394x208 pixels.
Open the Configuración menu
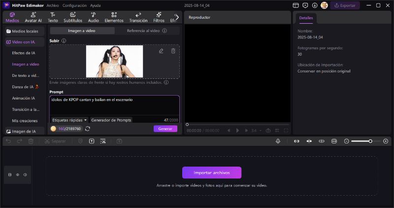[74, 5]
